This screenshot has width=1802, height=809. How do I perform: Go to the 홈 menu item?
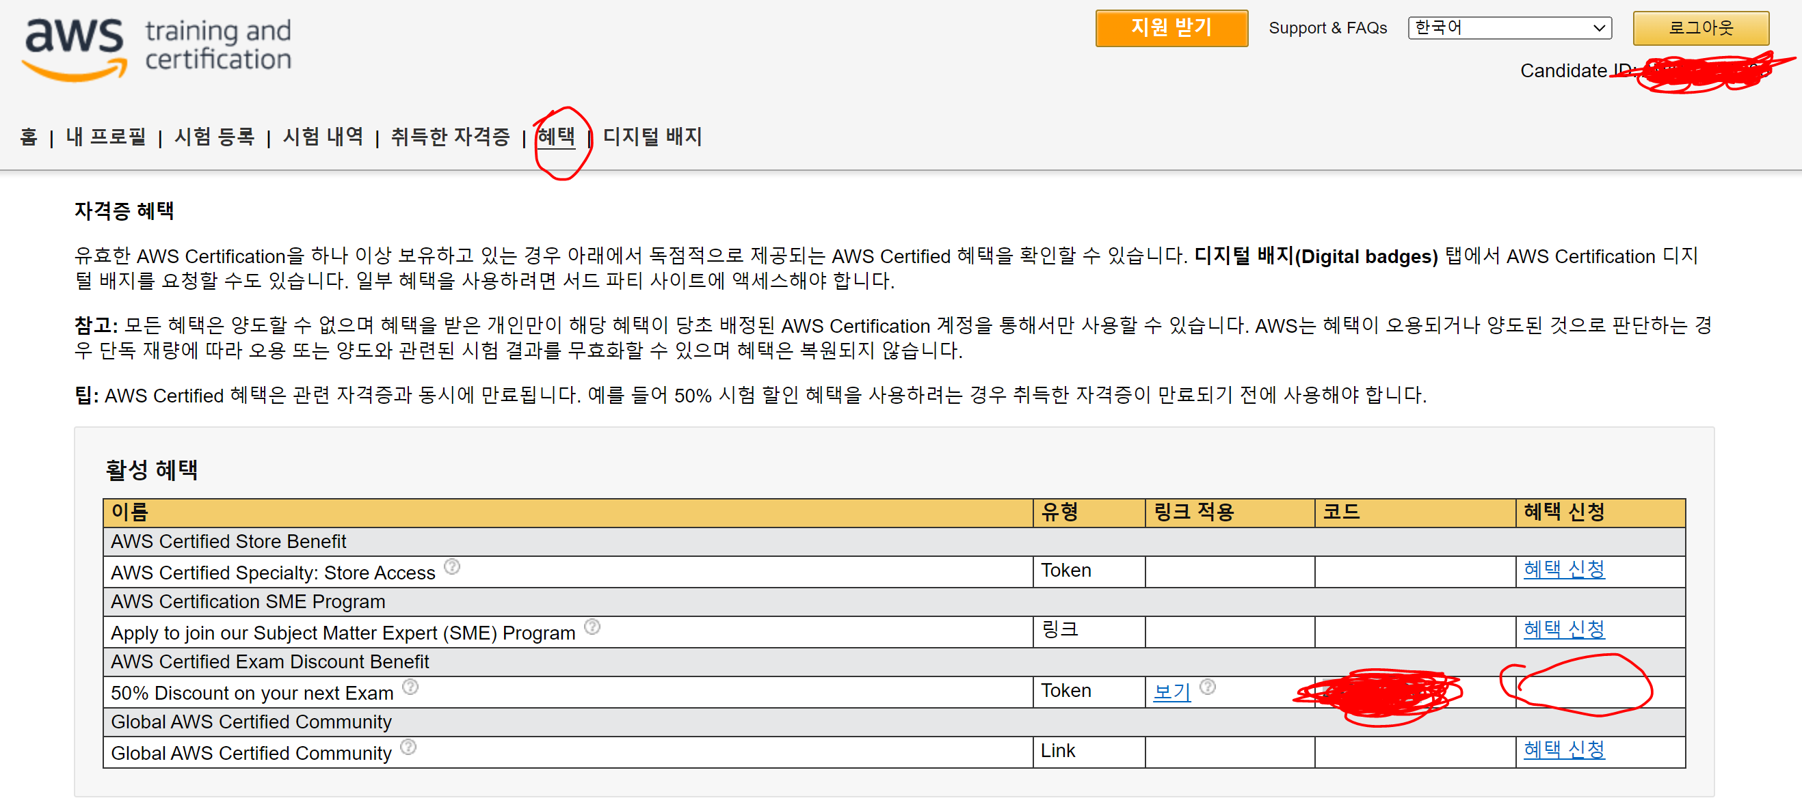(29, 137)
